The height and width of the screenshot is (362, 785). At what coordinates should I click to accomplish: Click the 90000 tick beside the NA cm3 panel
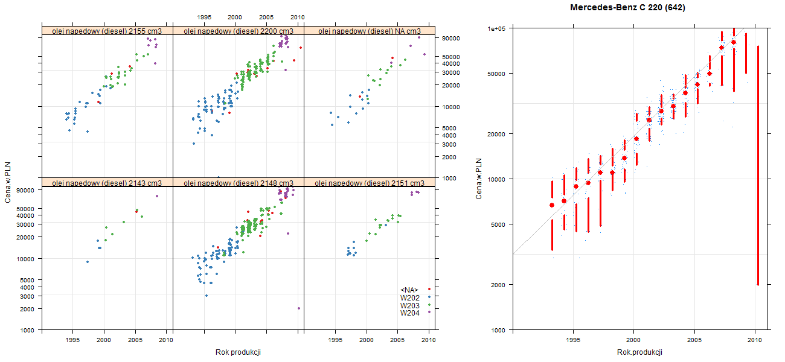coord(452,38)
